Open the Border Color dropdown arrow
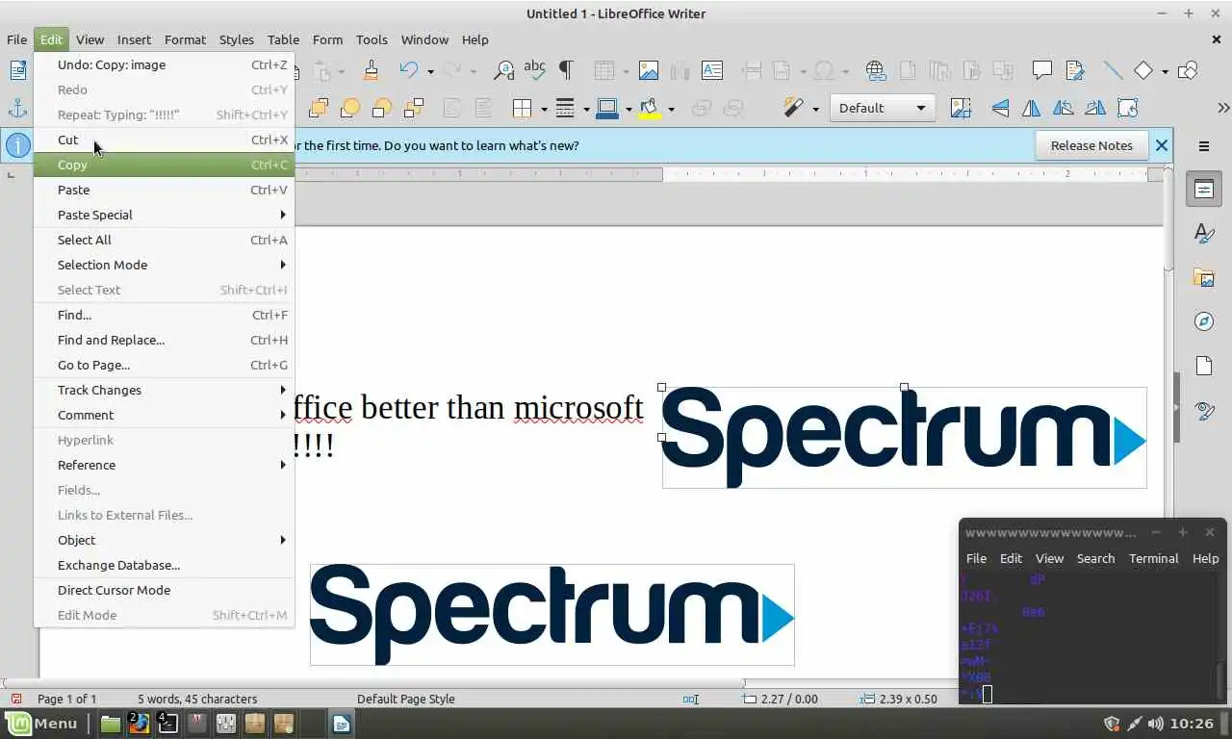This screenshot has width=1232, height=739. pos(628,109)
